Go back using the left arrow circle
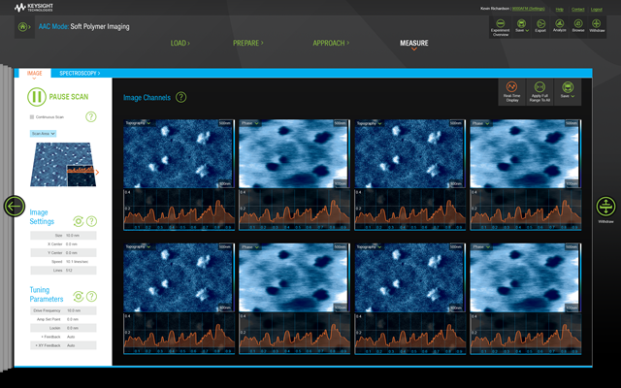 [15, 206]
